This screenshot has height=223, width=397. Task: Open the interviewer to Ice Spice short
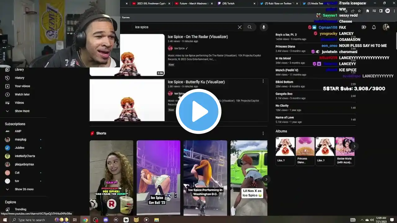tap(111, 178)
